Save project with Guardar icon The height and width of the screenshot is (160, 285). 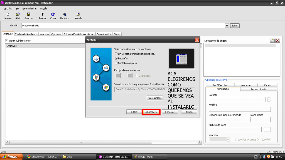coord(29,16)
